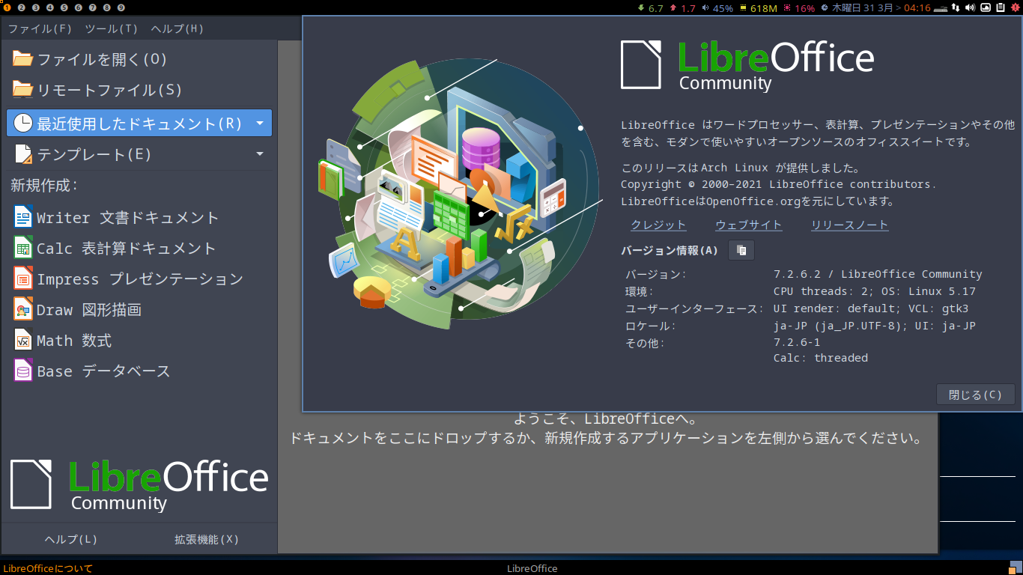
Task: Click the 45% volume indicator
Action: (x=723, y=8)
